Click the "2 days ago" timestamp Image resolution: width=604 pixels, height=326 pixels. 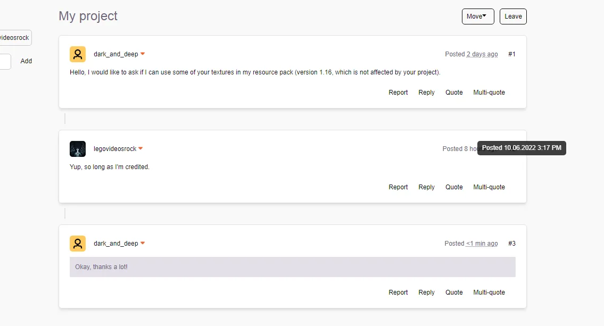coord(482,54)
